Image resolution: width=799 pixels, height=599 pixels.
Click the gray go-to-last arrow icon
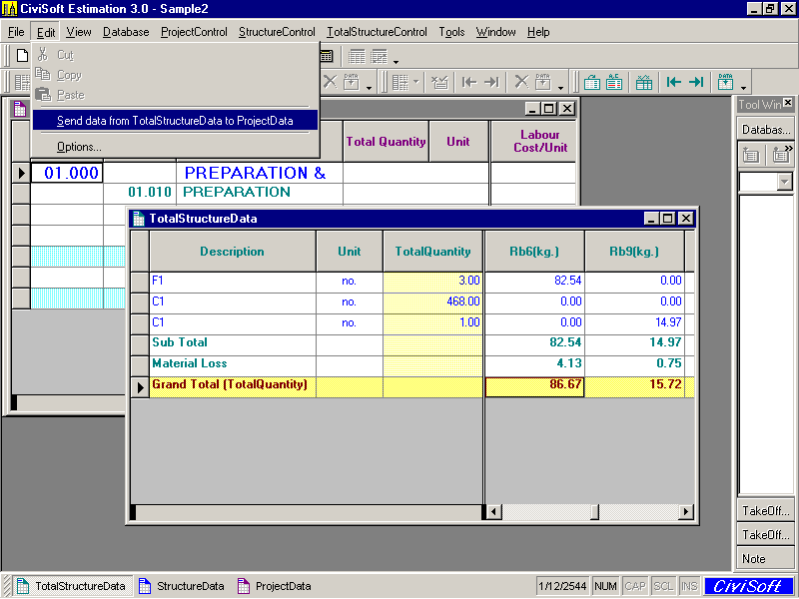[491, 82]
